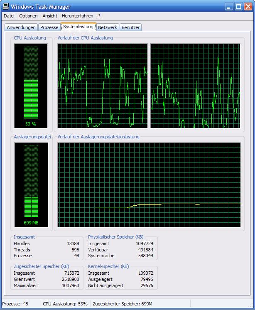Viewport: 255px width, 310px height.
Task: Click the CPU-Auslastung 53 % gauge
Action: (31, 86)
